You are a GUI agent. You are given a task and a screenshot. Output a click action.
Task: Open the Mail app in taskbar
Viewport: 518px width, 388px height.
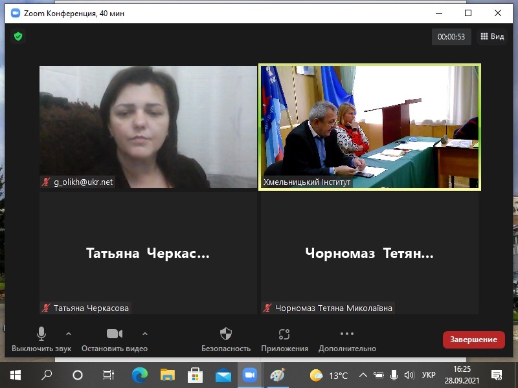coord(223,375)
